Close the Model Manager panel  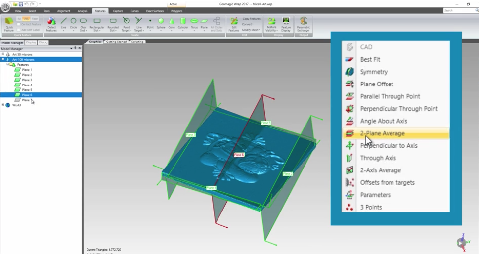coord(80,48)
